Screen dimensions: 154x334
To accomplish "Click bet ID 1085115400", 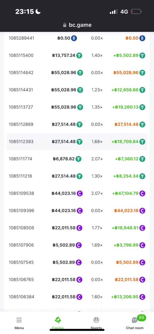I will 21,55.
